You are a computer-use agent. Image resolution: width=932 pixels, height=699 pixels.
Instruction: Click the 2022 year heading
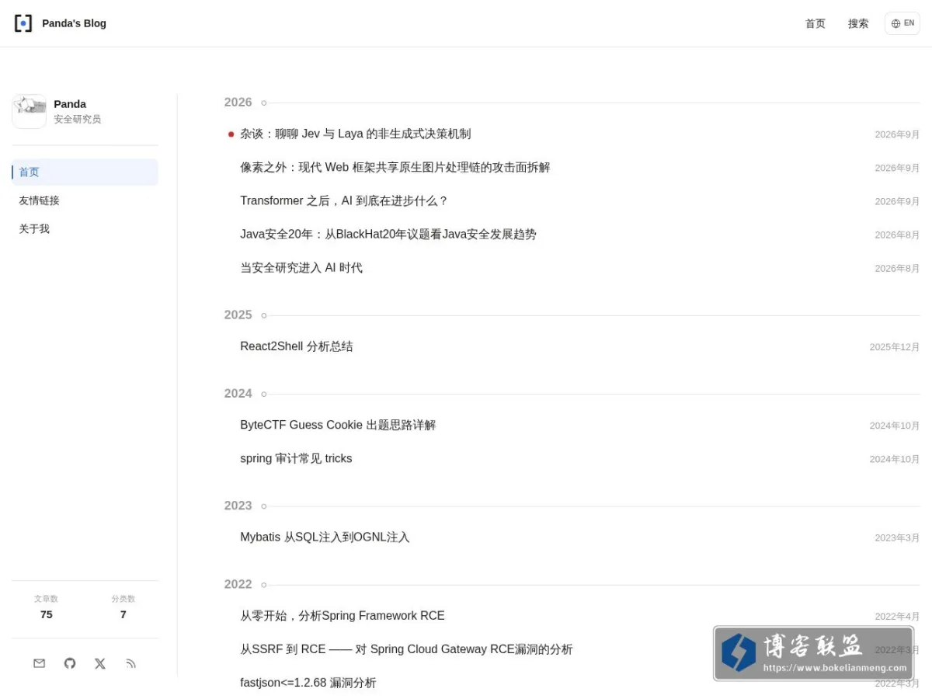[238, 584]
